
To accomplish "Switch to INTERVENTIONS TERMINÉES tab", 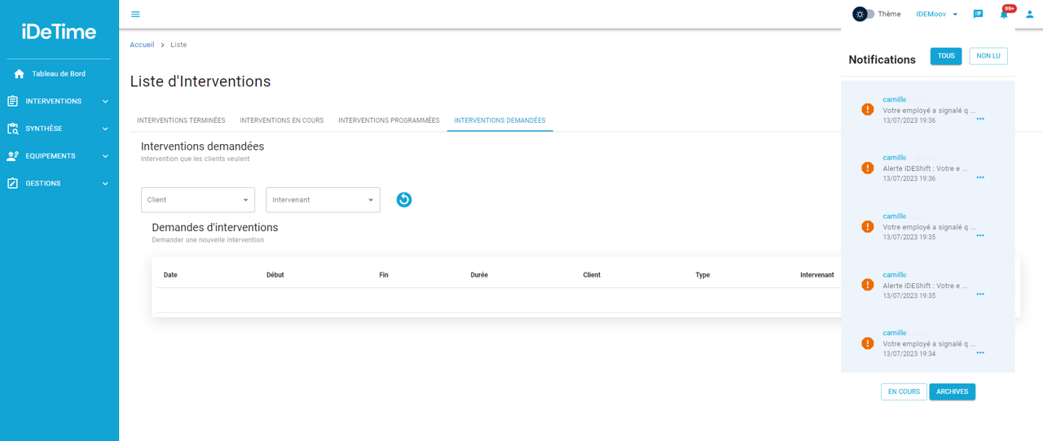I will tap(181, 120).
